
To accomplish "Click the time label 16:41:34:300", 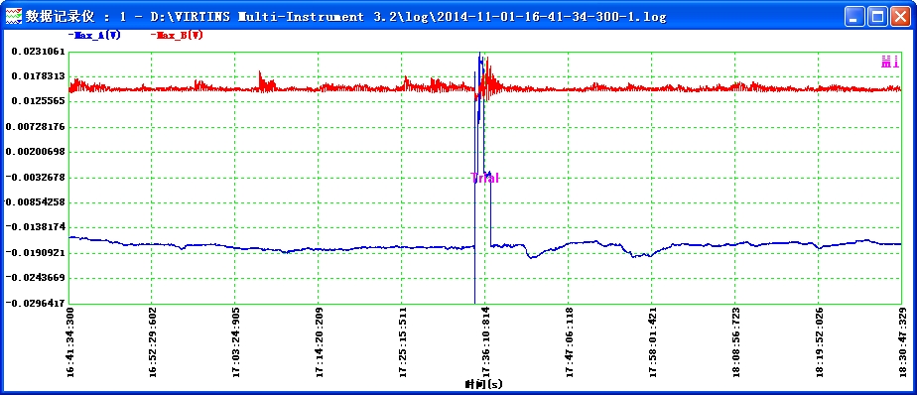I will point(70,342).
